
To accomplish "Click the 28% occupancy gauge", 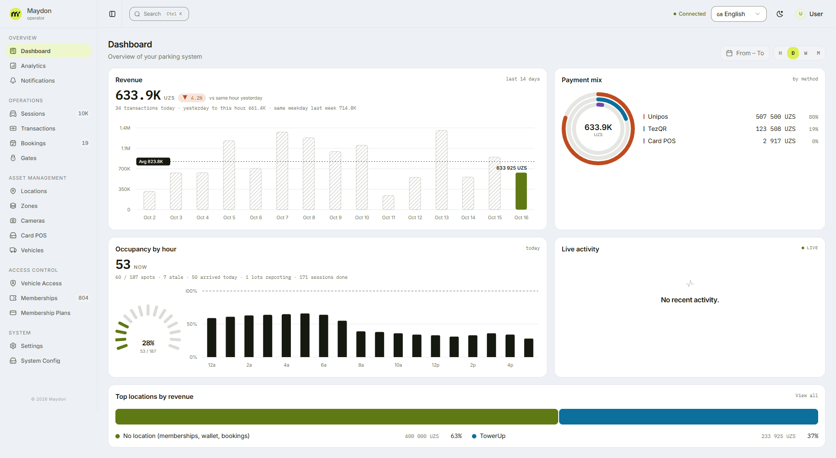I will [148, 328].
